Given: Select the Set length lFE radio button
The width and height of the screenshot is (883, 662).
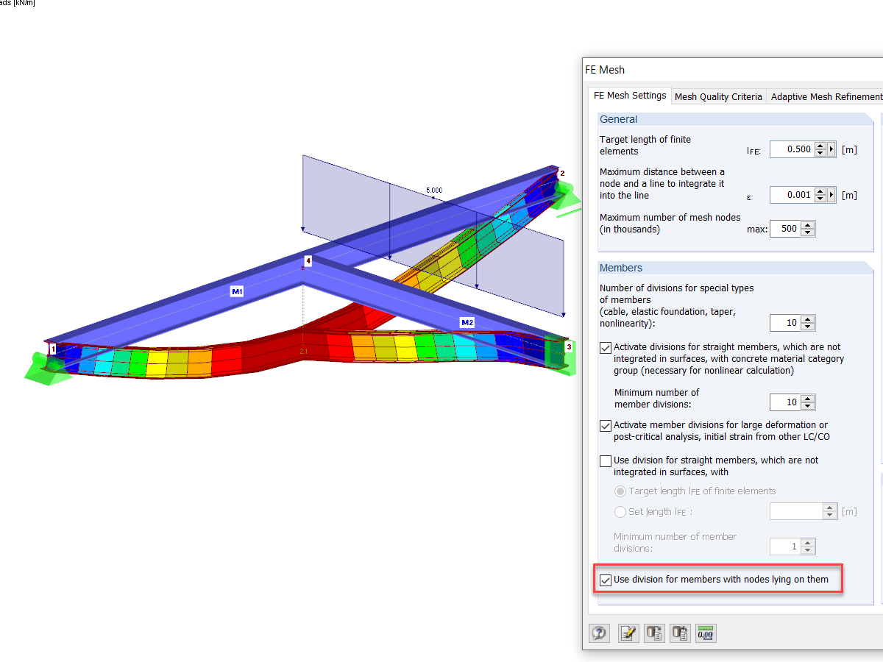Looking at the screenshot, I should click(620, 511).
